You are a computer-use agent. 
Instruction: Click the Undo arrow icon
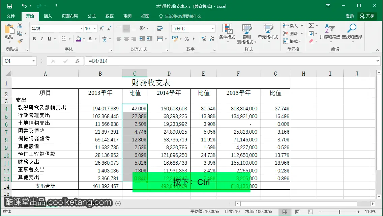tap(24, 6)
